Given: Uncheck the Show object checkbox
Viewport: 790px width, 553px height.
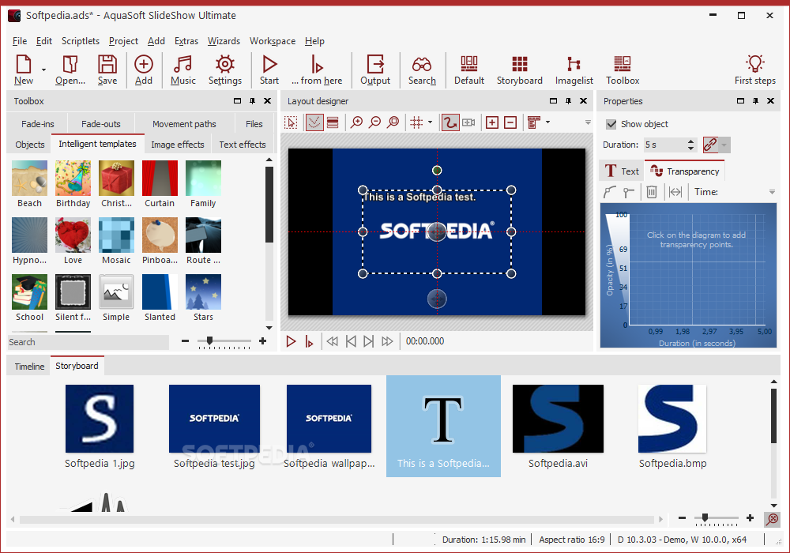Looking at the screenshot, I should click(x=611, y=124).
